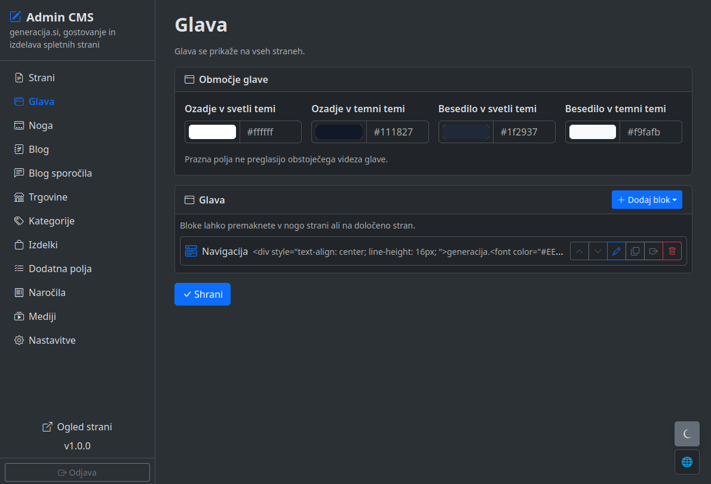711x484 pixels.
Task: Open the Dodaj blok dropdown
Action: click(646, 200)
